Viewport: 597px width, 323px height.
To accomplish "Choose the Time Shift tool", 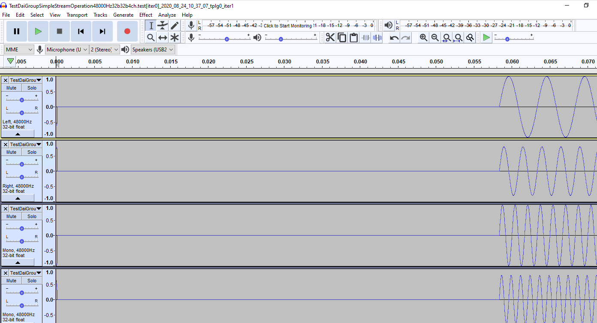I will tap(163, 38).
